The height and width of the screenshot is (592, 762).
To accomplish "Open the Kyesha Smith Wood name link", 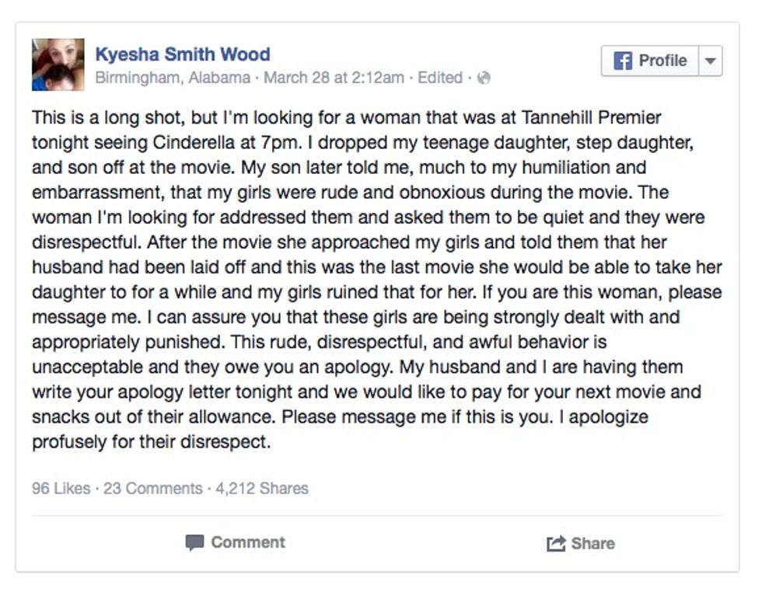I will 183,54.
